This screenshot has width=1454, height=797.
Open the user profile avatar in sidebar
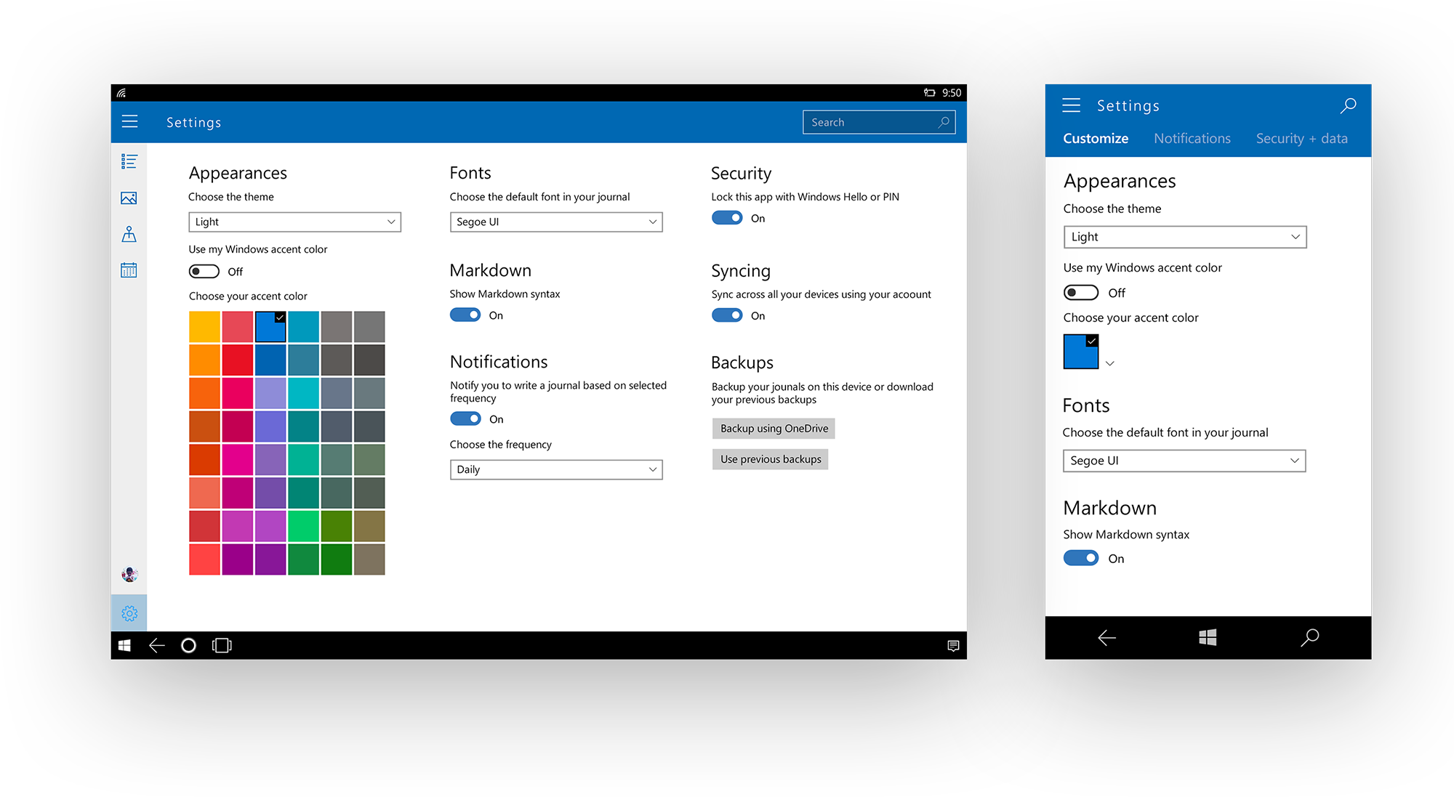[x=129, y=575]
